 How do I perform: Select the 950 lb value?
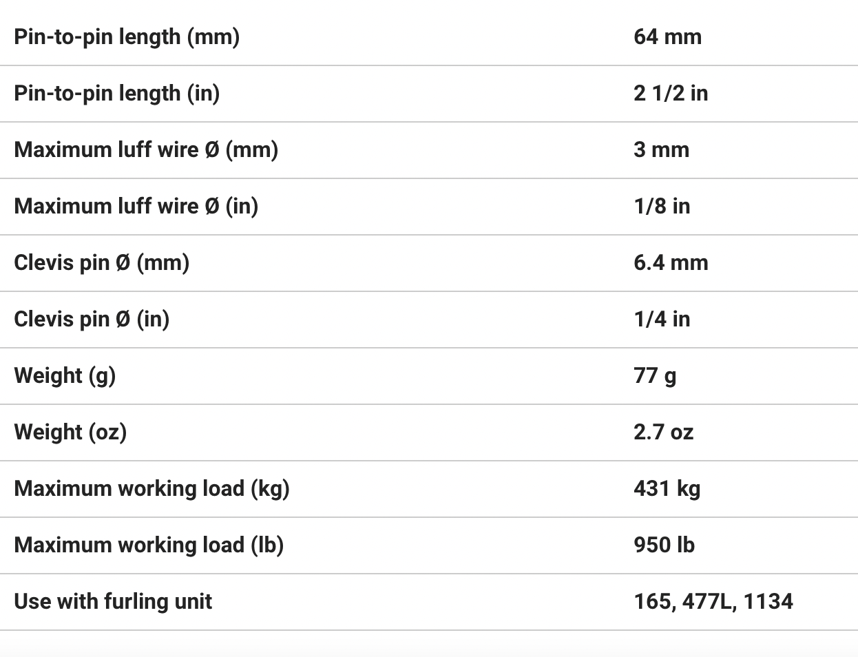(x=664, y=545)
